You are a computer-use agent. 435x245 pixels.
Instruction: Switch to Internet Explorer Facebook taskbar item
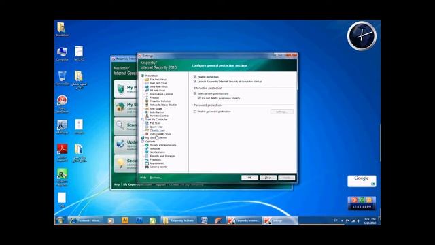[86, 220]
